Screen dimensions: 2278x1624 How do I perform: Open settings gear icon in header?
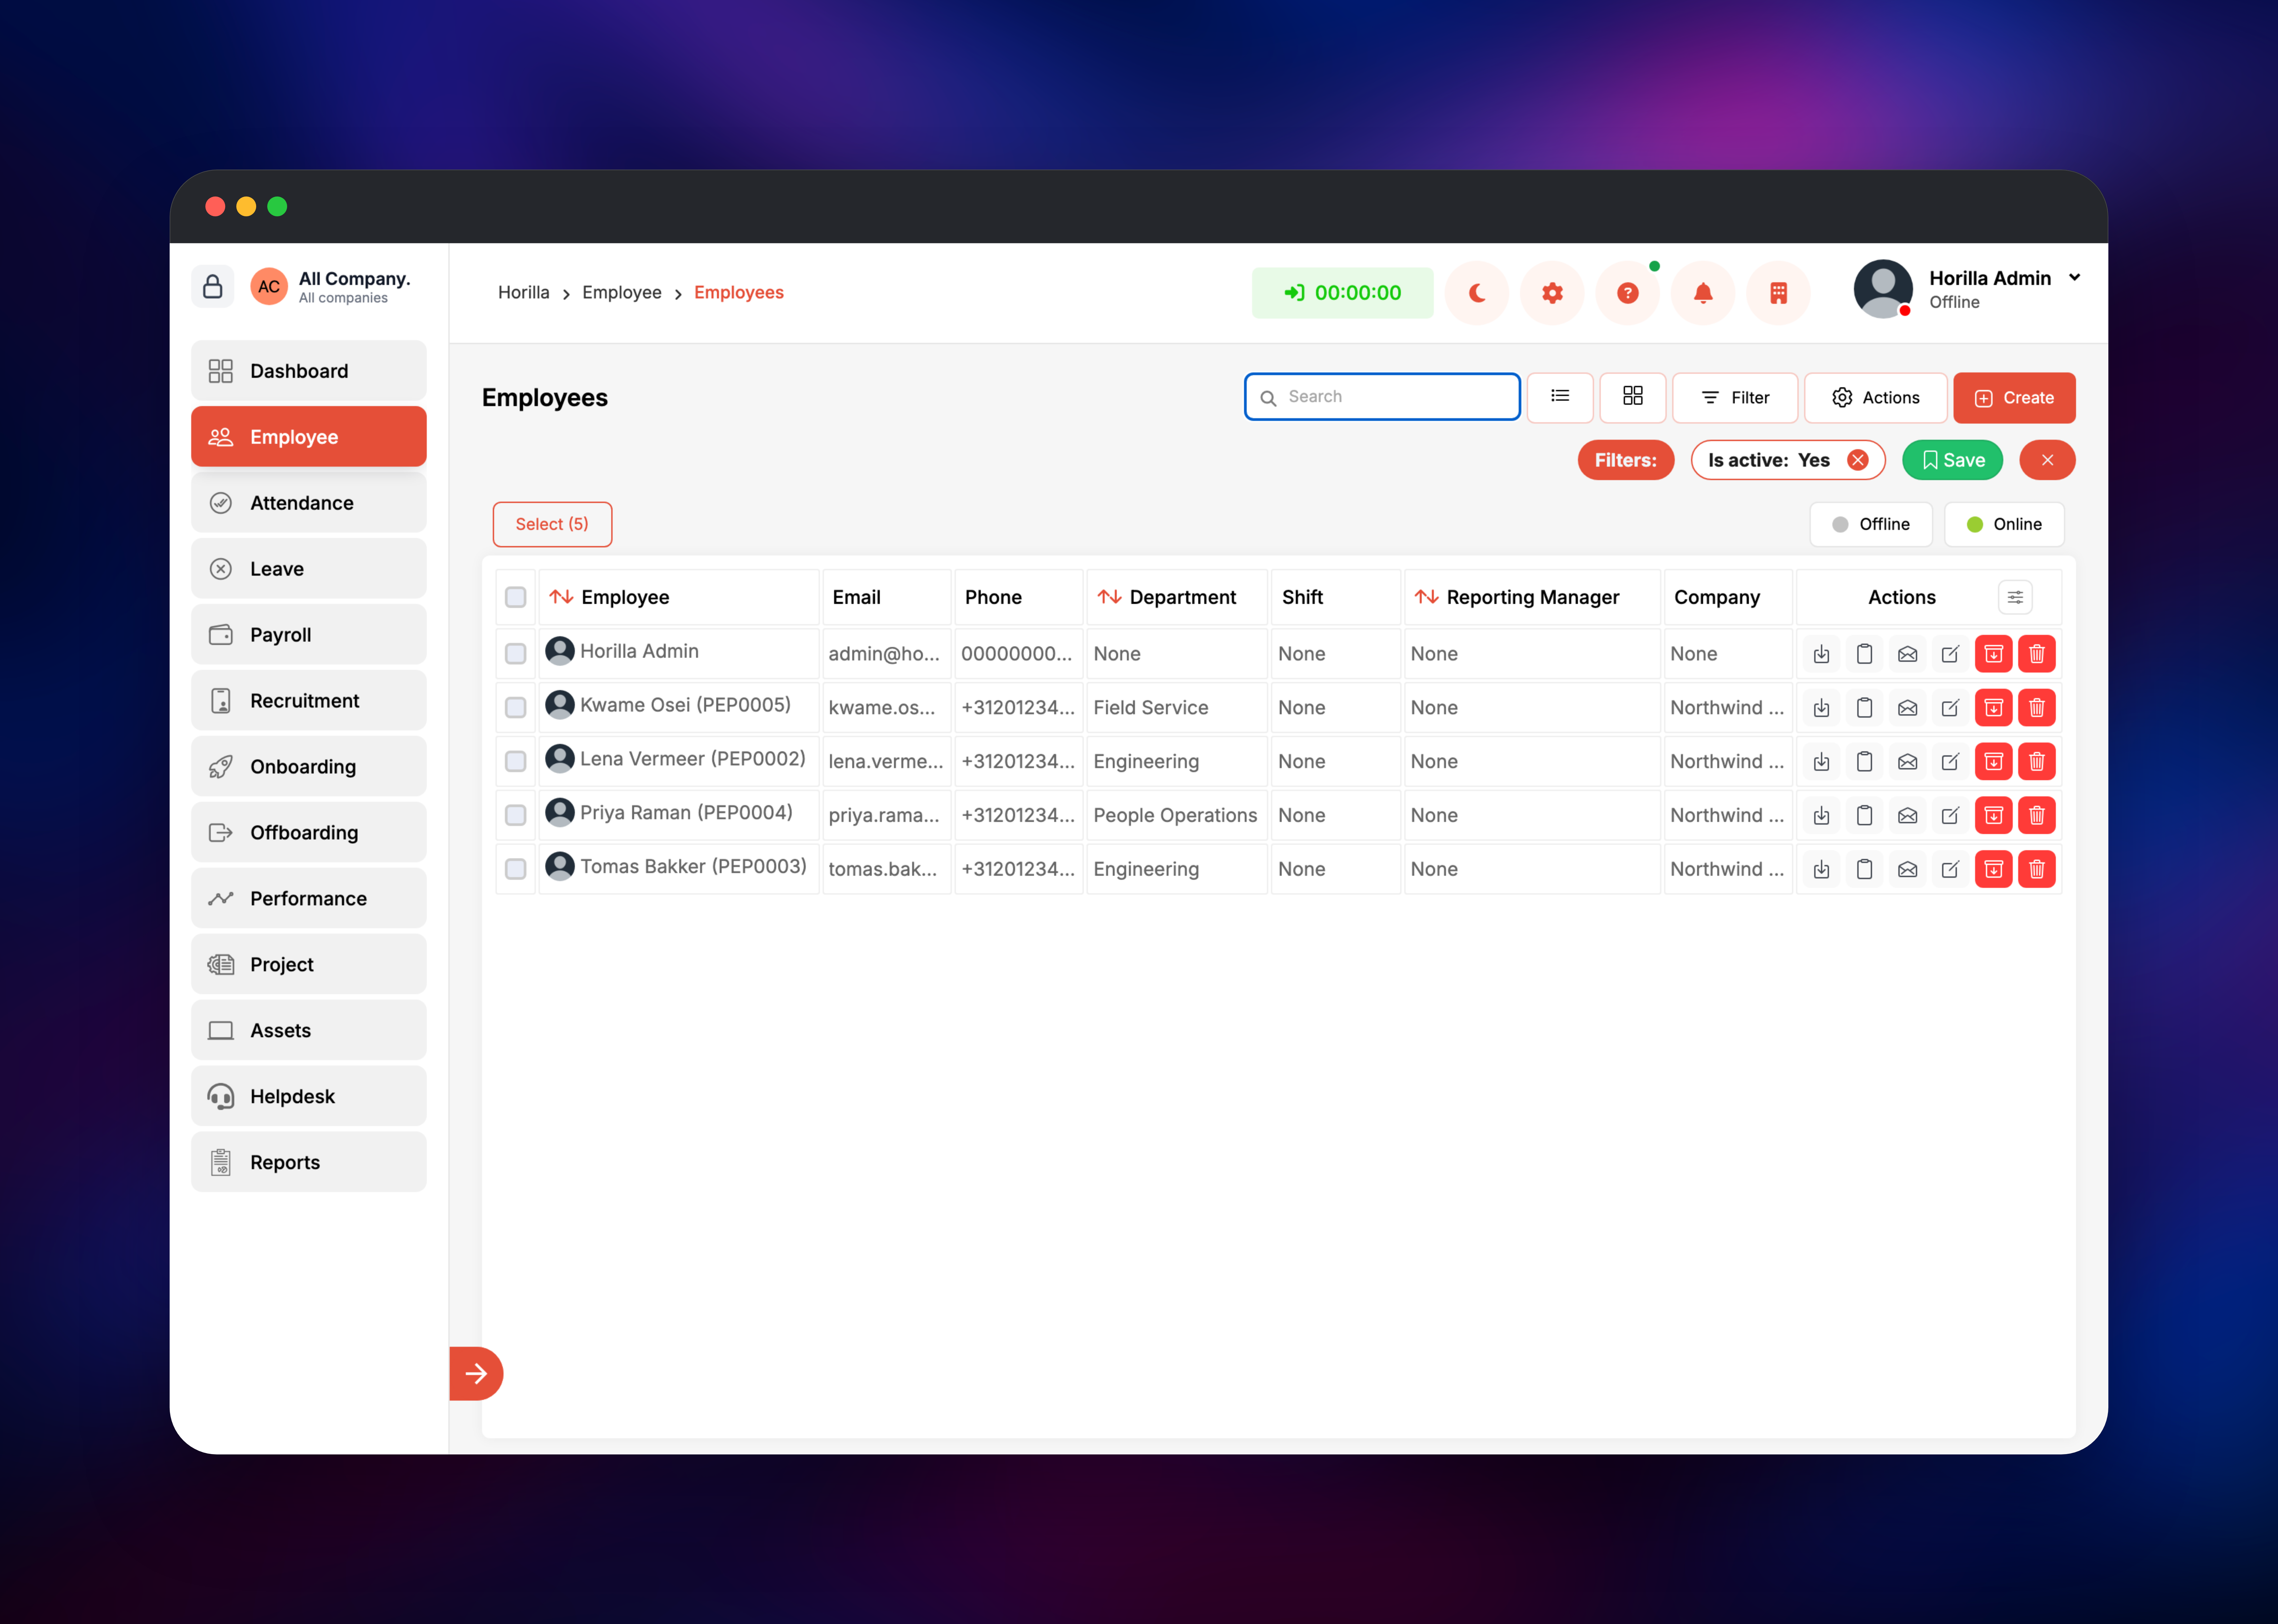click(x=1552, y=293)
